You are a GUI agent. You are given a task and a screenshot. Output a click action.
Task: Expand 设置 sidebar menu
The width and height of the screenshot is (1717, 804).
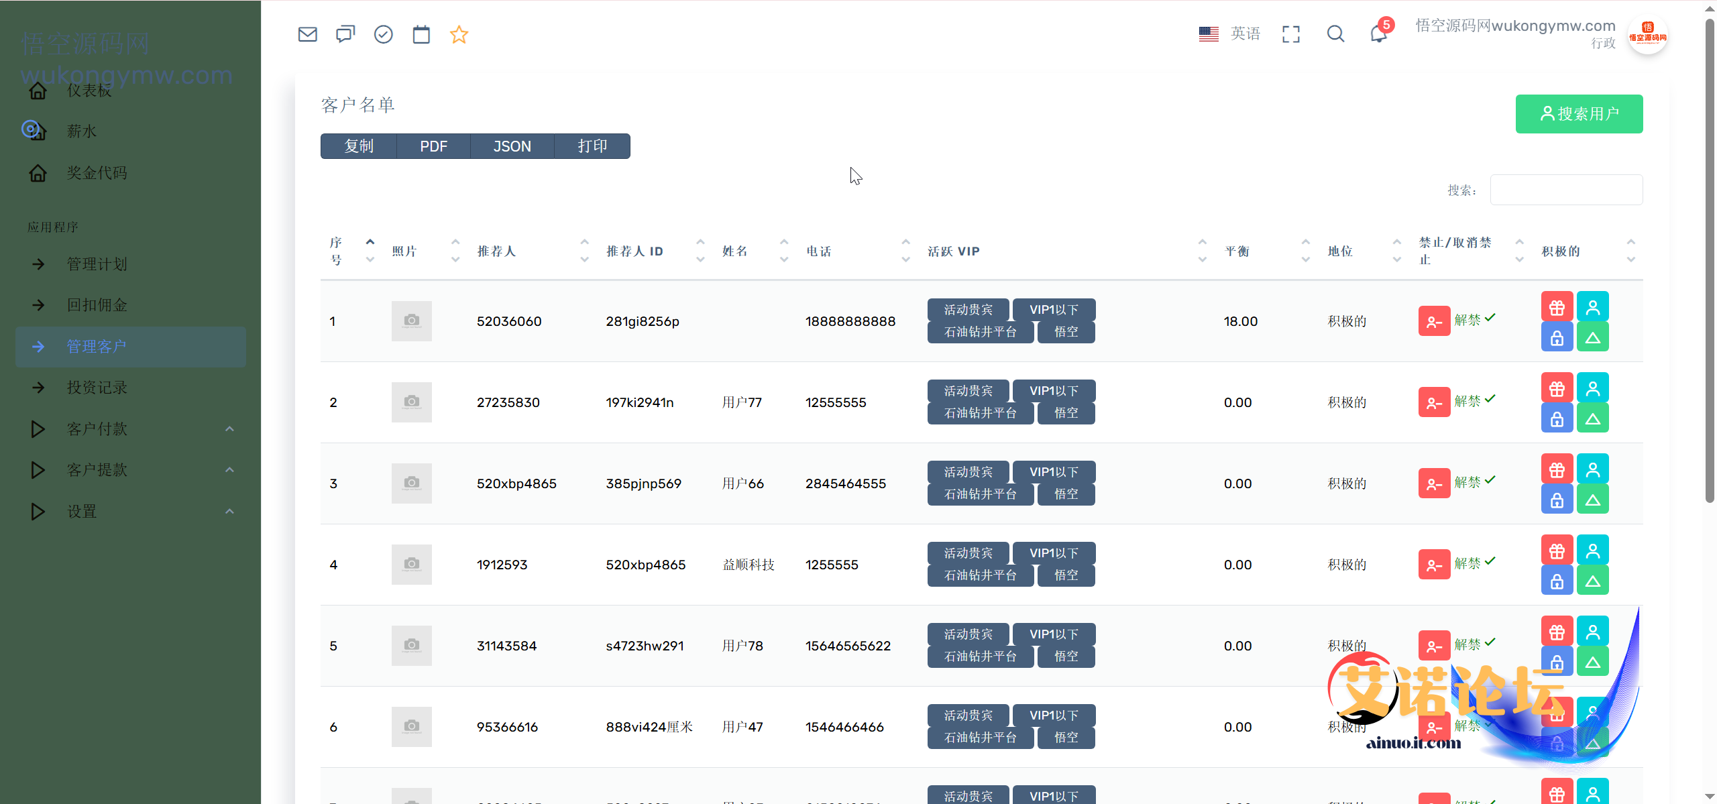tap(130, 512)
